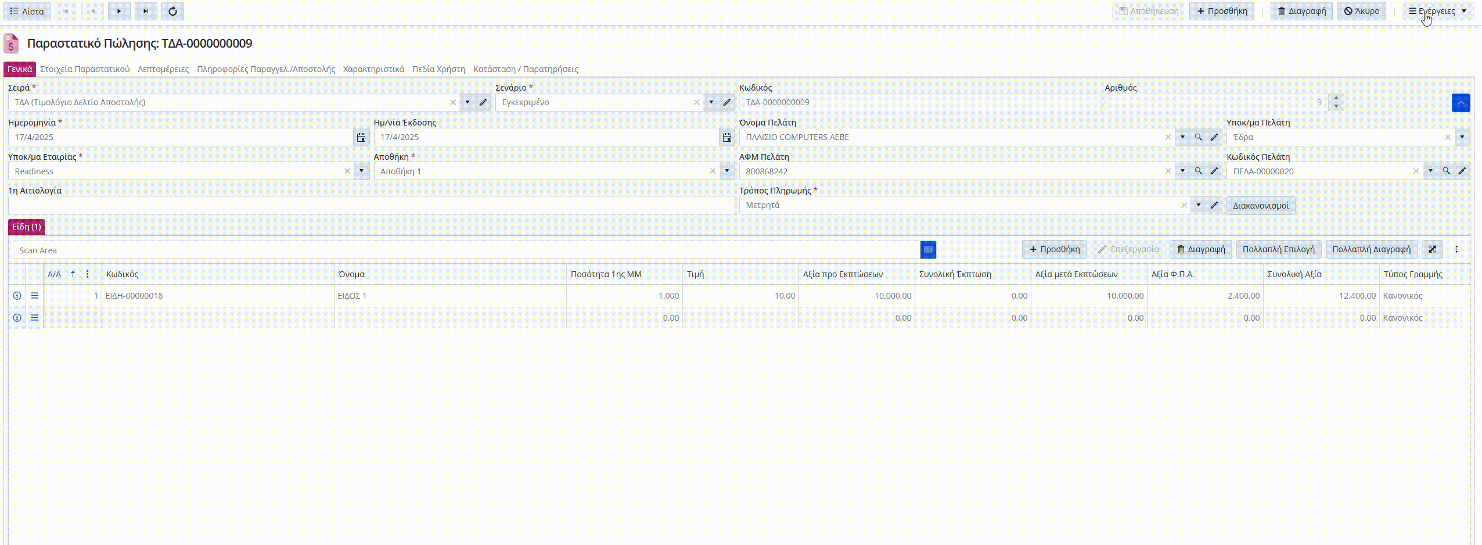Click the blue barcode scan icon
The height and width of the screenshot is (545, 1482).
928,250
